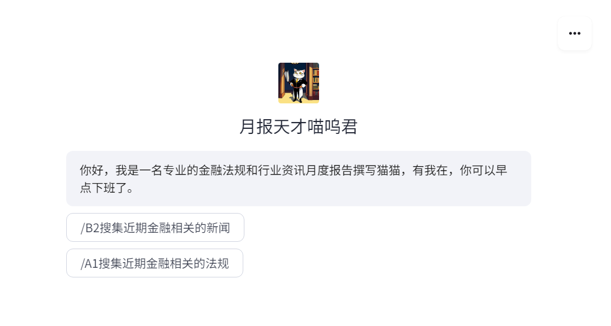Click the cat lawyer avatar image

click(299, 83)
